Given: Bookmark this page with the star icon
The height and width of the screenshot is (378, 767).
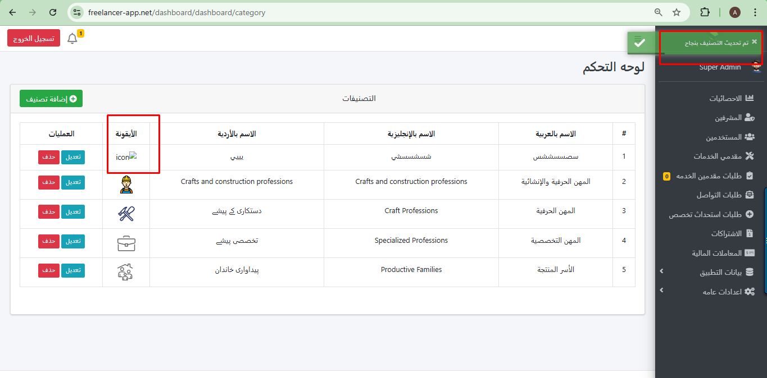Looking at the screenshot, I should click(677, 12).
